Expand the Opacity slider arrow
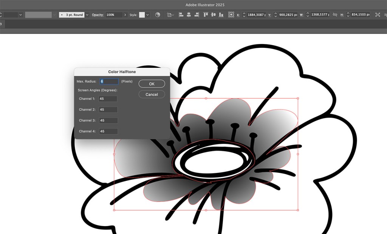Screen dimensions: 387x234 [125, 15]
